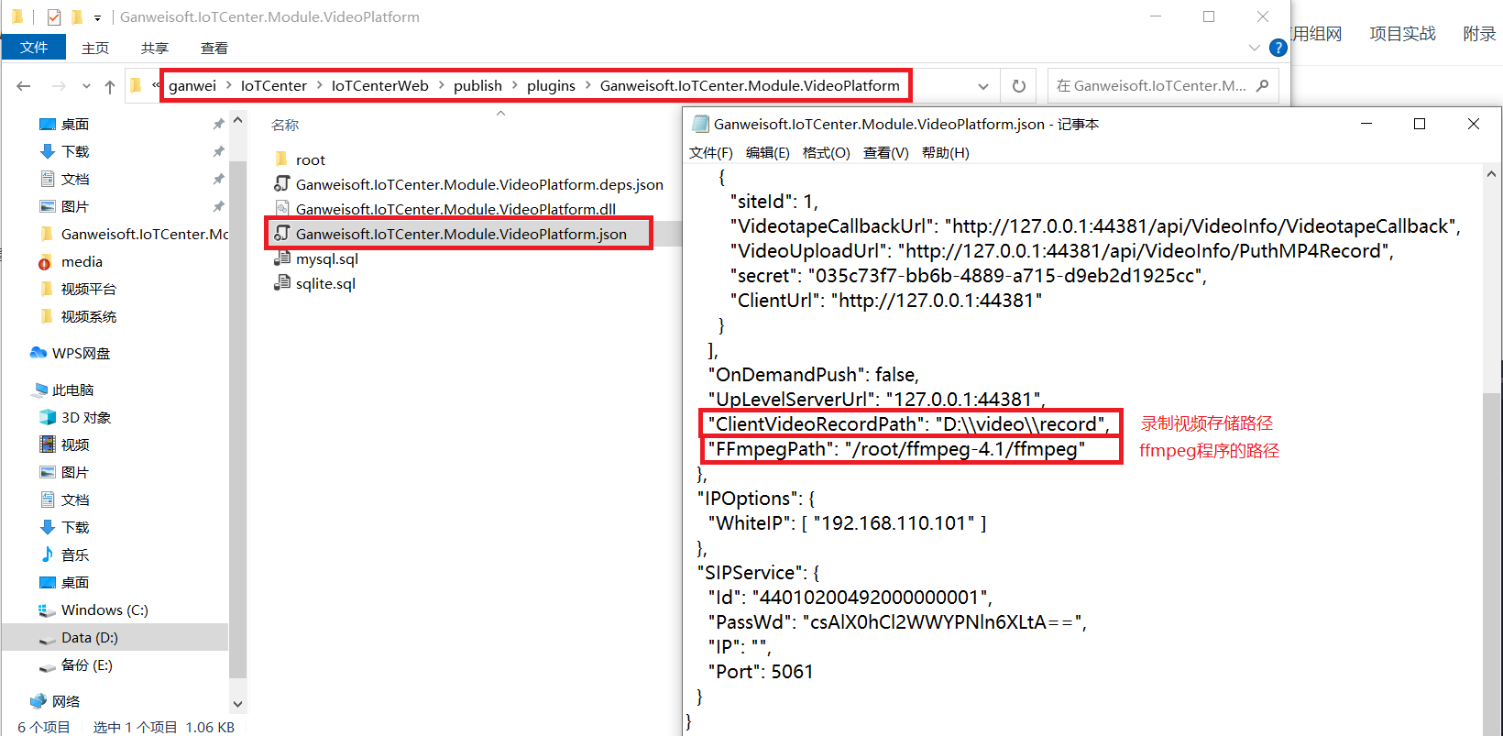Go up one folder level with Up arrow
Viewport: 1503px width, 736px height.
point(110,86)
